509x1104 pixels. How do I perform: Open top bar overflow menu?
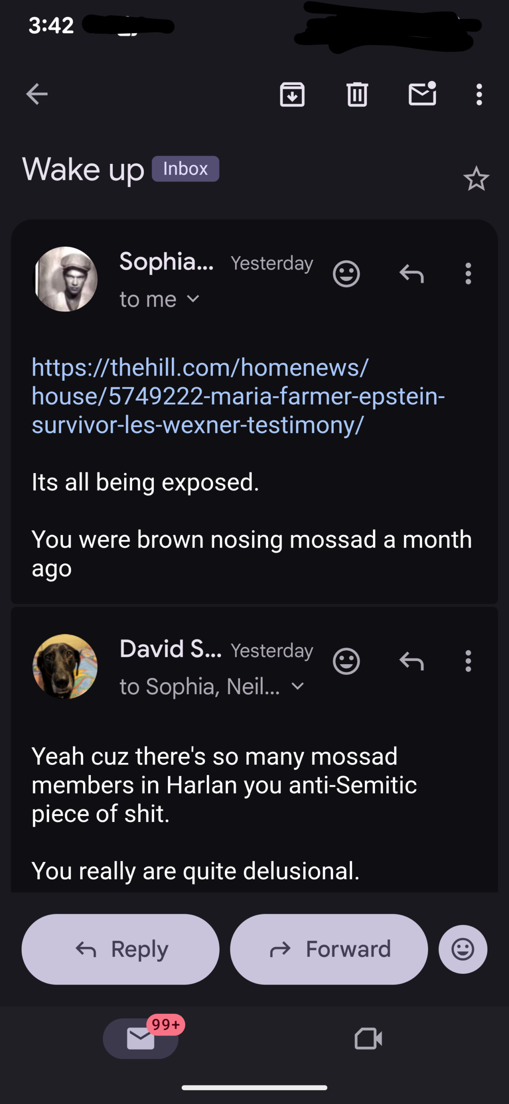coord(479,94)
